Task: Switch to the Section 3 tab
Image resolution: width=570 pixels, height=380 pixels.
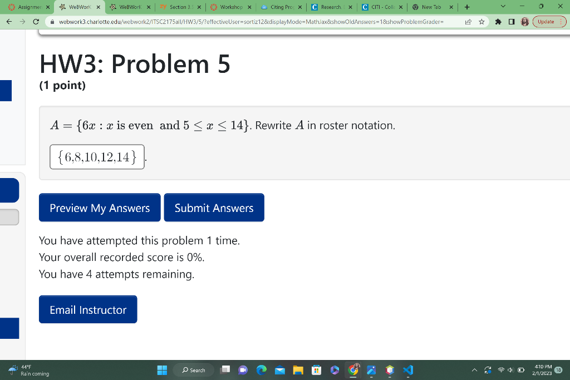Action: click(x=183, y=8)
